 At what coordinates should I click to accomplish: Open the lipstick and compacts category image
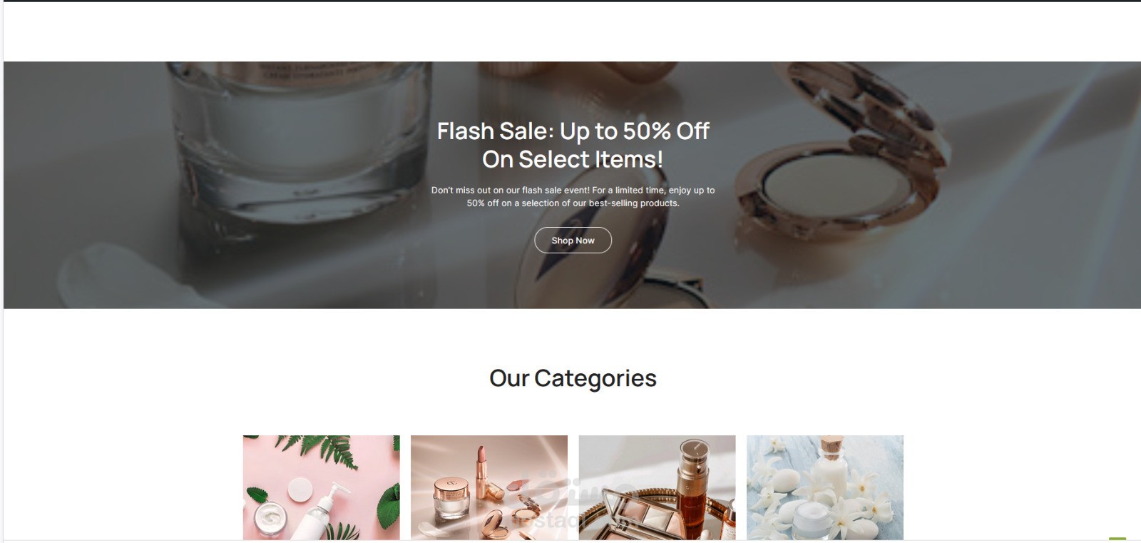(489, 487)
